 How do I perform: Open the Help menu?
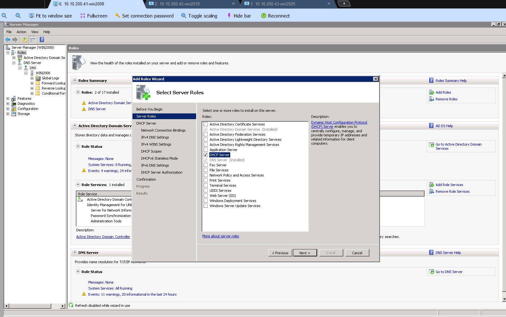coord(47,32)
